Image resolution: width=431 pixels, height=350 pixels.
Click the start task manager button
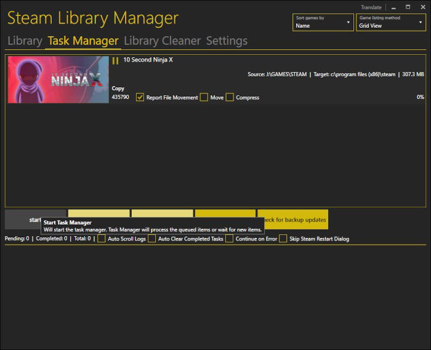point(36,220)
